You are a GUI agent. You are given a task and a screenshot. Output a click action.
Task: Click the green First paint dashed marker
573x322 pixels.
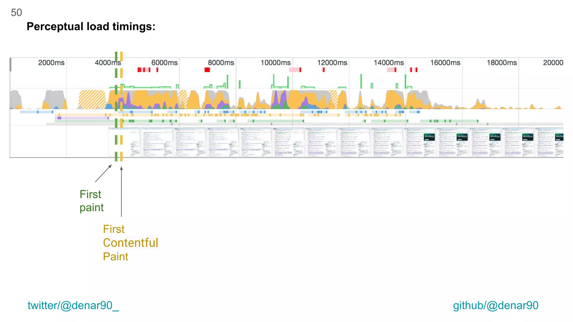pyautogui.click(x=116, y=106)
